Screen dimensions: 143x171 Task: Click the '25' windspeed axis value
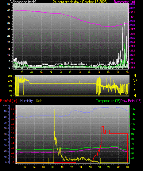tap(9, 36)
